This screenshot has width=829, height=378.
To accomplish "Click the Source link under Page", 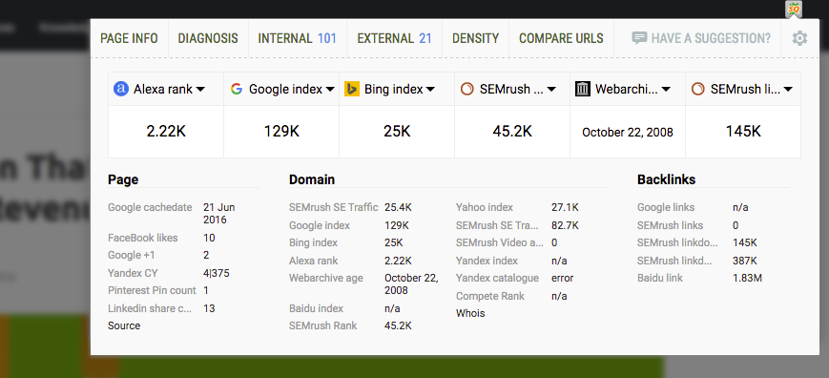I will point(124,325).
